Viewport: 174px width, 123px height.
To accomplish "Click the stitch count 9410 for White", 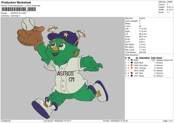I will pos(136,70).
